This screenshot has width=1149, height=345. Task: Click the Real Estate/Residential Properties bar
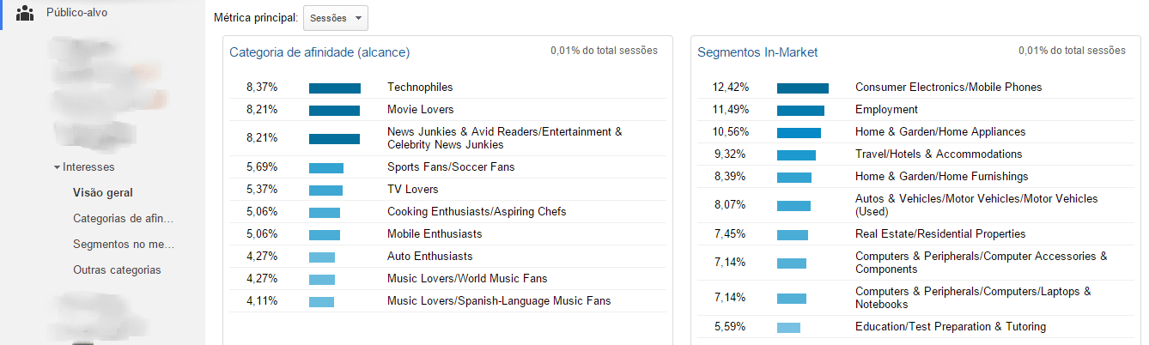793,234
